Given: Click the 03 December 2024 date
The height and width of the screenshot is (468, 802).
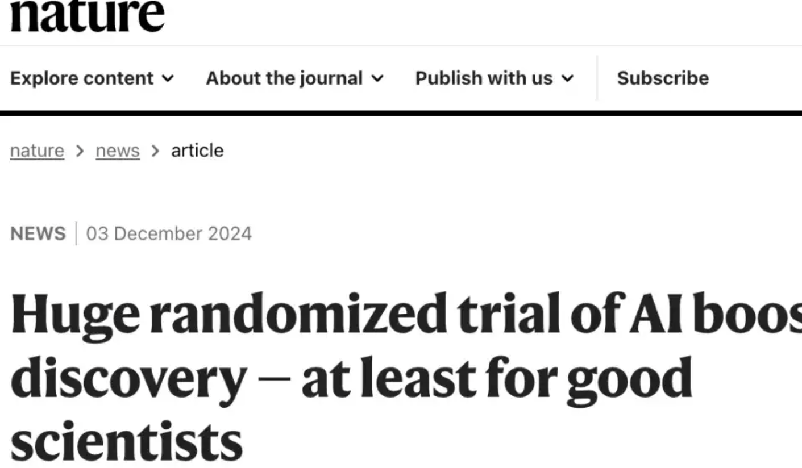Looking at the screenshot, I should coord(169,233).
